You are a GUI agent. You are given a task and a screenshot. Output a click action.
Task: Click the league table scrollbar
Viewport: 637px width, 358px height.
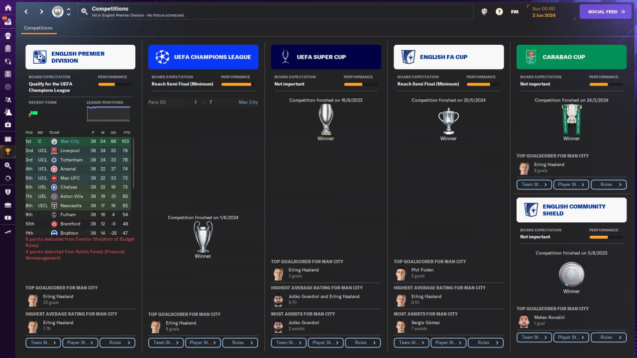(133, 163)
